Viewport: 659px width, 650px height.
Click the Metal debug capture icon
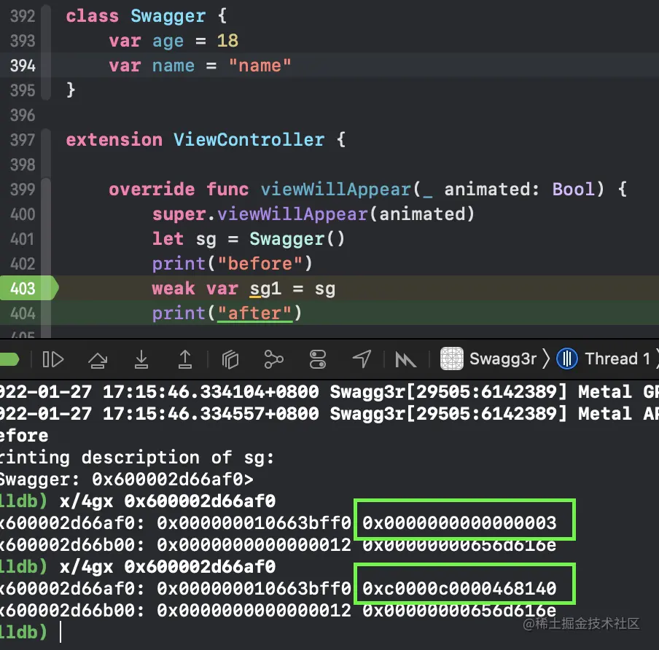(x=405, y=360)
